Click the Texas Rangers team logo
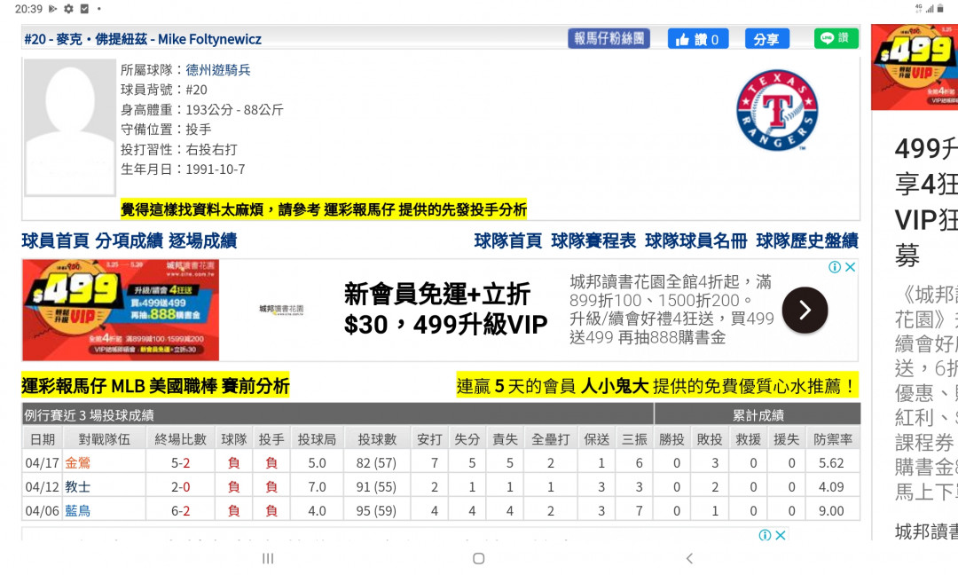The width and height of the screenshot is (958, 575). point(777,110)
